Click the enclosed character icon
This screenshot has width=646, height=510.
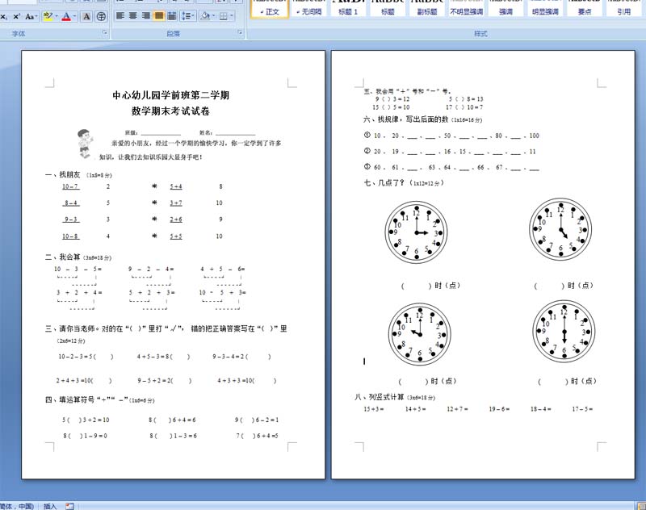[x=101, y=16]
